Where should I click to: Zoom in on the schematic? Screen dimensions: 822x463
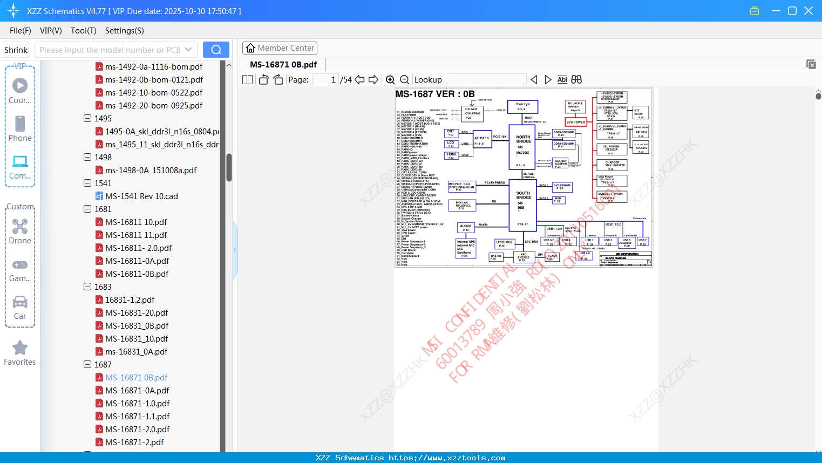pos(390,80)
